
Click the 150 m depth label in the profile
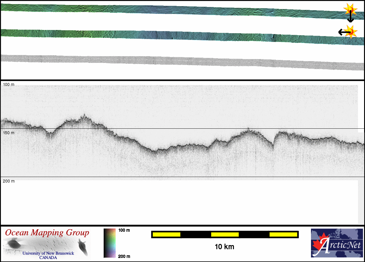tap(8, 133)
